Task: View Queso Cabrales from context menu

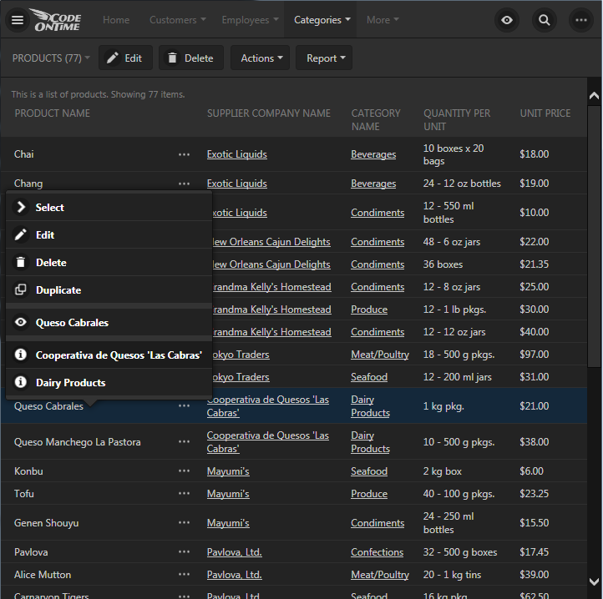Action: tap(109, 322)
